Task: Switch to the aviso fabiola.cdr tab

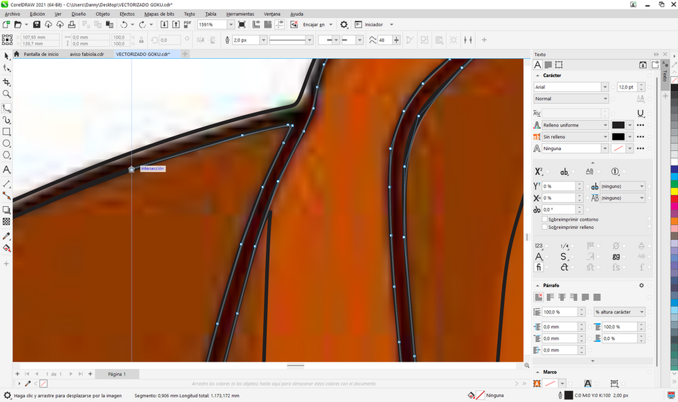Action: pyautogui.click(x=87, y=54)
